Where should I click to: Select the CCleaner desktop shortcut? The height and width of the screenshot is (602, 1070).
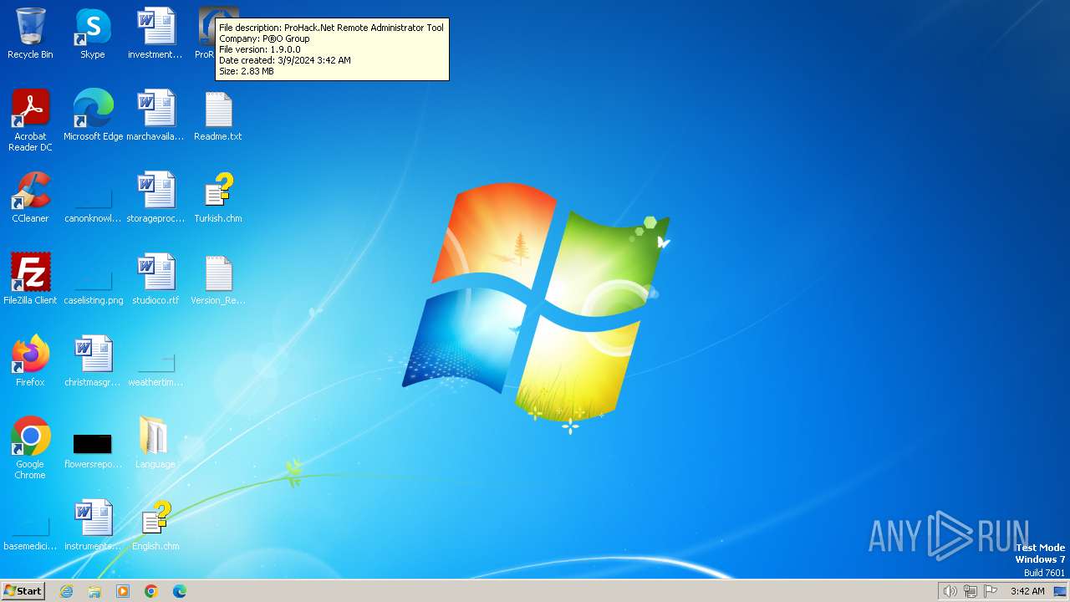30,197
